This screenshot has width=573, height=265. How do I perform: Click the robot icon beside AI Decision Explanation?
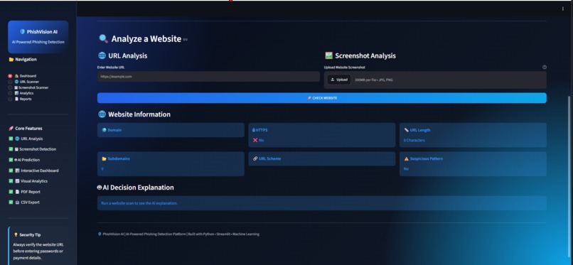click(x=100, y=188)
